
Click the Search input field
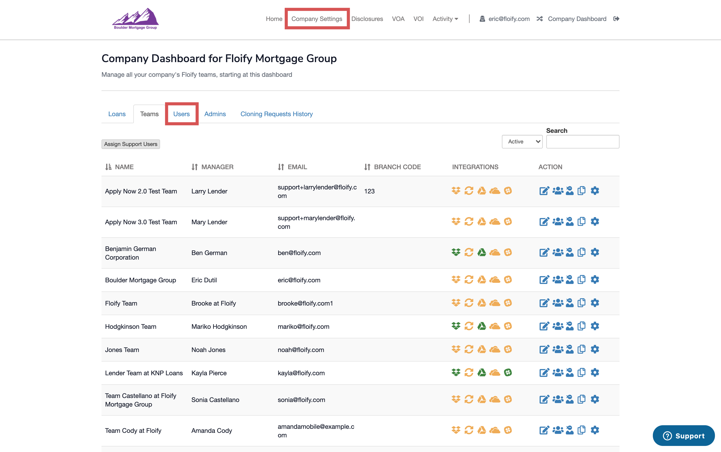[x=582, y=142]
